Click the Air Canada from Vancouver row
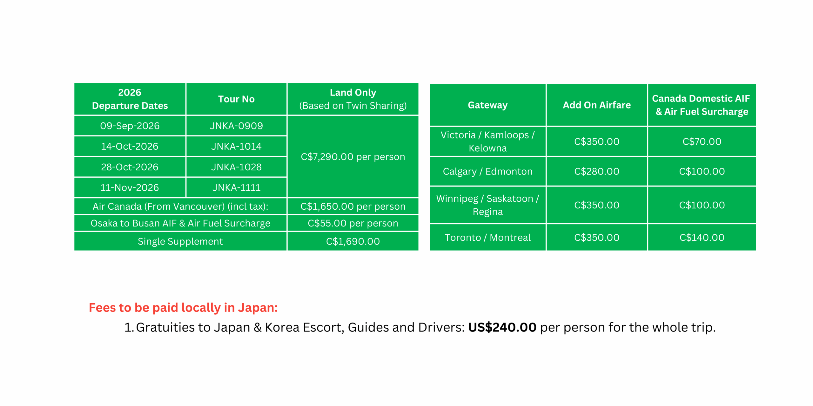Screen dimensions: 813x406 click(x=180, y=206)
